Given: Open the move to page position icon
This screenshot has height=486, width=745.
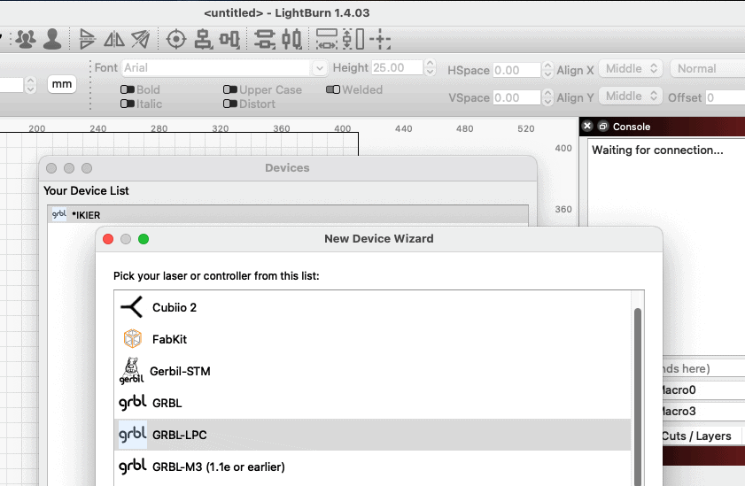Looking at the screenshot, I should [x=380, y=39].
